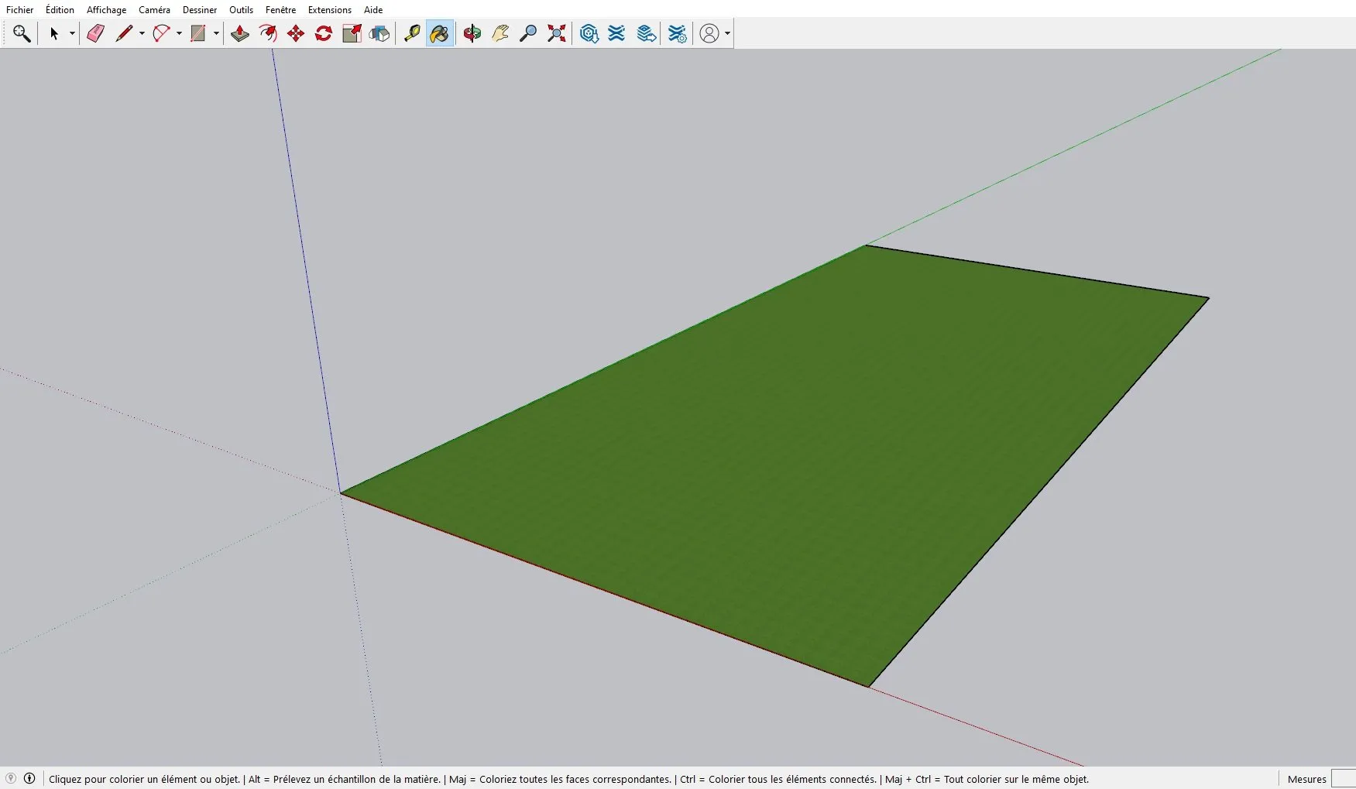Click the info credits icon in status bar
The height and width of the screenshot is (789, 1356).
[x=29, y=779]
